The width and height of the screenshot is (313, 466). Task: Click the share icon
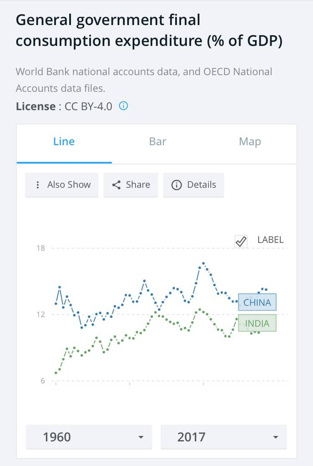[x=116, y=185]
